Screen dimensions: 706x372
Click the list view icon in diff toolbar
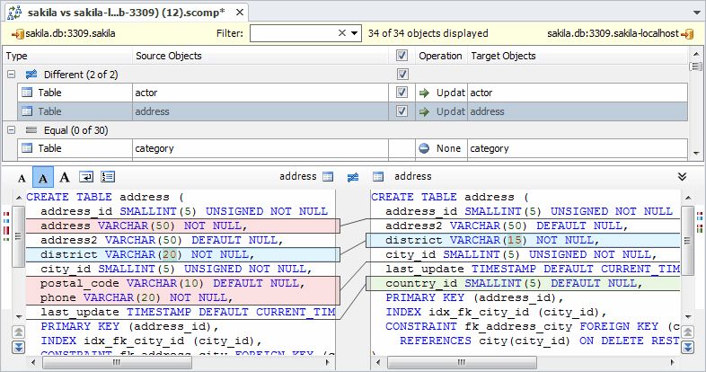click(x=108, y=177)
